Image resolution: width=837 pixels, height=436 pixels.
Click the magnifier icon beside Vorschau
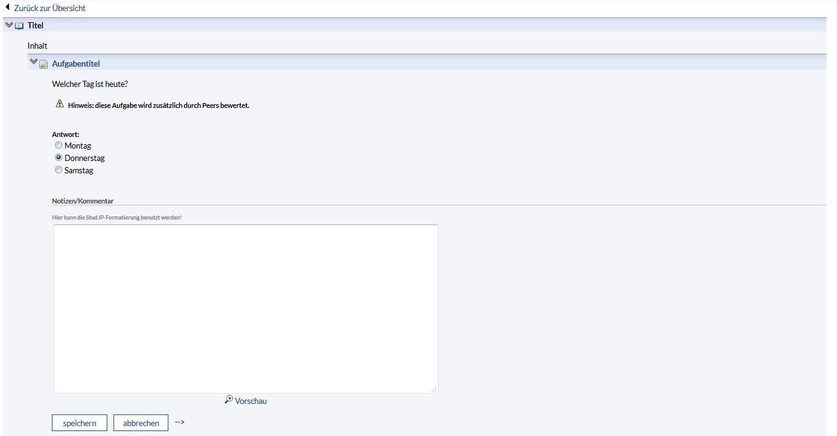[228, 400]
